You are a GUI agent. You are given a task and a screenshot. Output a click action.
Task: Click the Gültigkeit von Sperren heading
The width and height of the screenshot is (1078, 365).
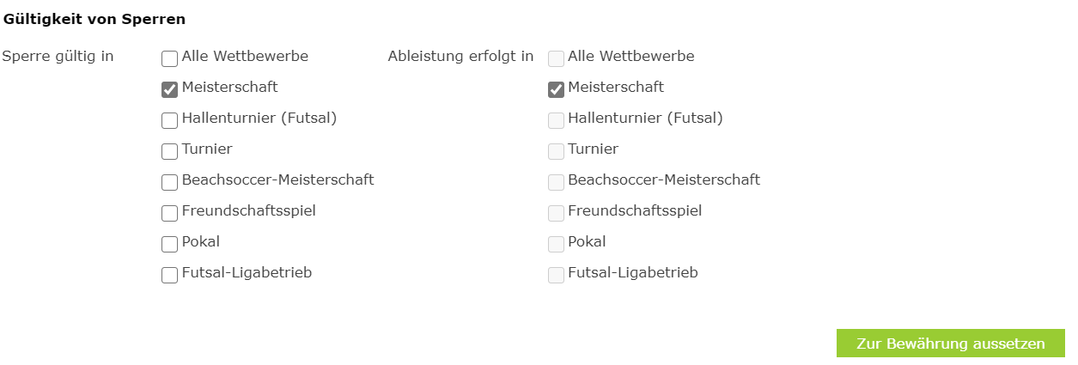click(x=94, y=18)
